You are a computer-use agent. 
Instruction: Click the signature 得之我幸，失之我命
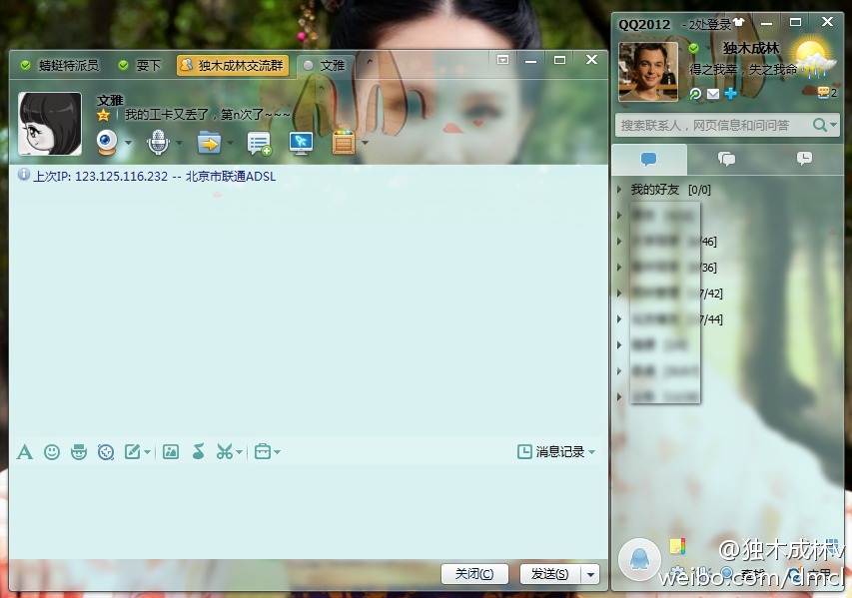742,70
